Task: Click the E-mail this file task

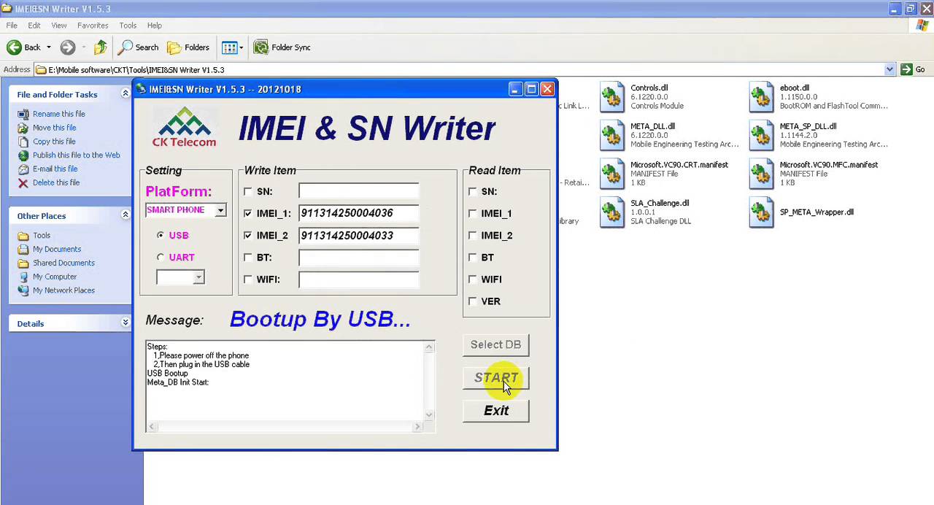Action: coord(55,169)
